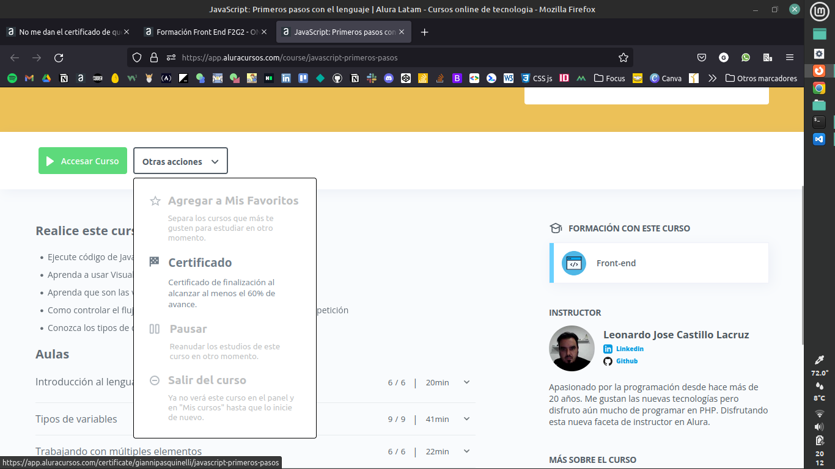Open the Stack Overflow bookmark
This screenshot has height=469, width=835.
coord(440,78)
